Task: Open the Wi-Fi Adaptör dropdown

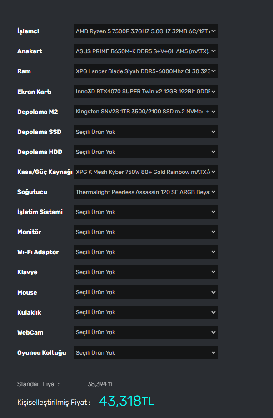Action: 146,252
